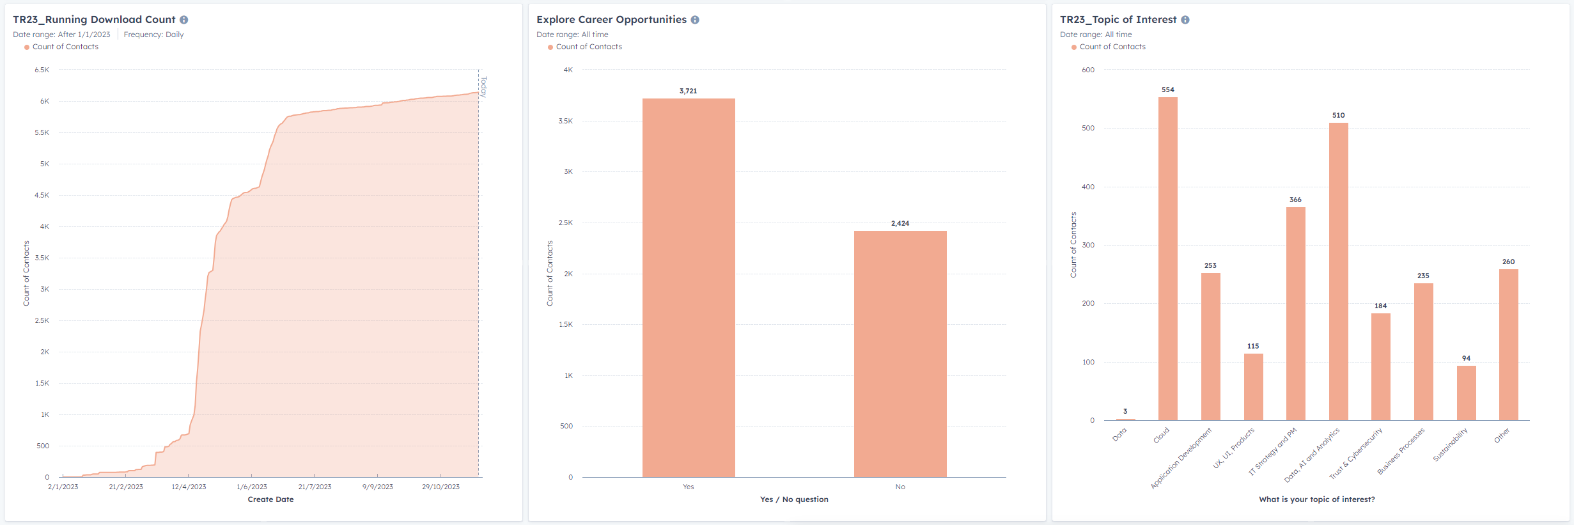1574x525 pixels.
Task: Select the Sustainability bar showing 94
Action: point(1467,393)
